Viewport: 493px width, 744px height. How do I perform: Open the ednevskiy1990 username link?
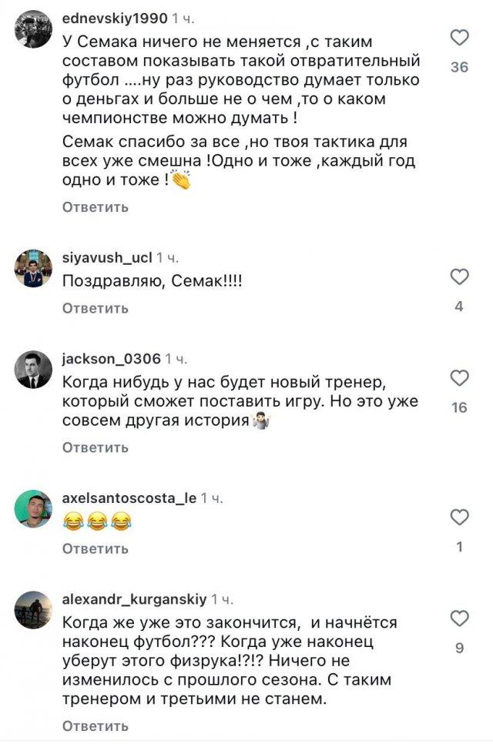pyautogui.click(x=113, y=17)
